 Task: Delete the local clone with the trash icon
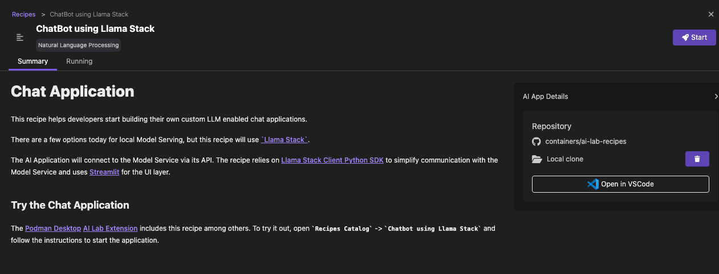pyautogui.click(x=697, y=159)
